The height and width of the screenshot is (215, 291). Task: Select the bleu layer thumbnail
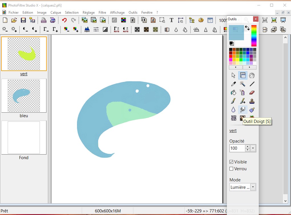coord(24,96)
